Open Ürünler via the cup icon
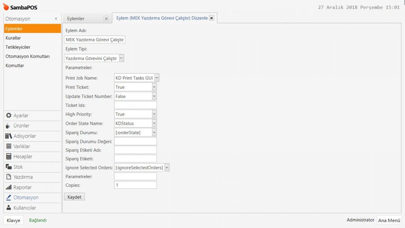Image resolution: width=405 pixels, height=228 pixels. click(x=9, y=126)
